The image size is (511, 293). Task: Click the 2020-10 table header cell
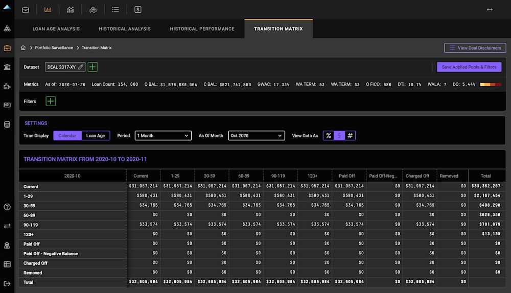pyautogui.click(x=73, y=176)
